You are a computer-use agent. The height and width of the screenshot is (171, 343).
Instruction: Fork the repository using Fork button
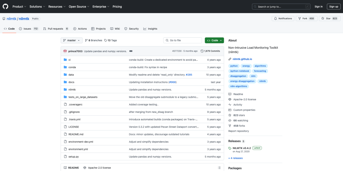point(305,19)
